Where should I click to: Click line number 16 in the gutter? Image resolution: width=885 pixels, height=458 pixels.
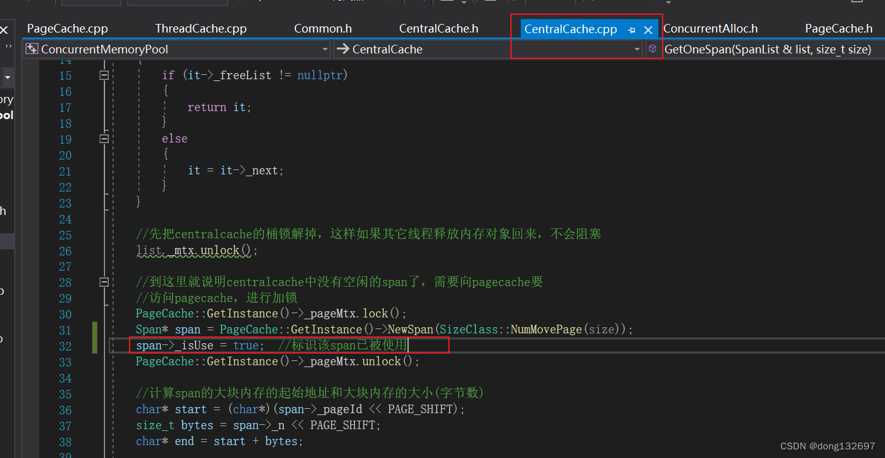[65, 91]
